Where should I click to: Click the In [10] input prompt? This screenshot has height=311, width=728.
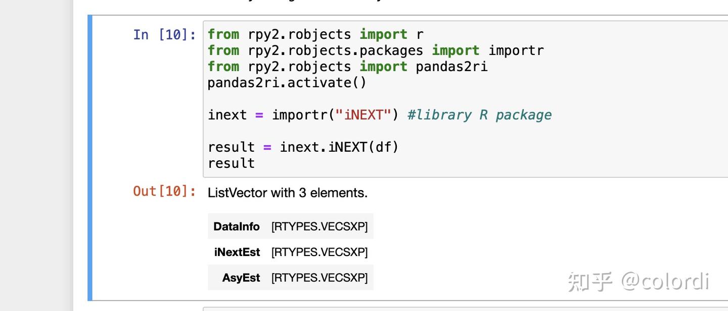(x=164, y=35)
